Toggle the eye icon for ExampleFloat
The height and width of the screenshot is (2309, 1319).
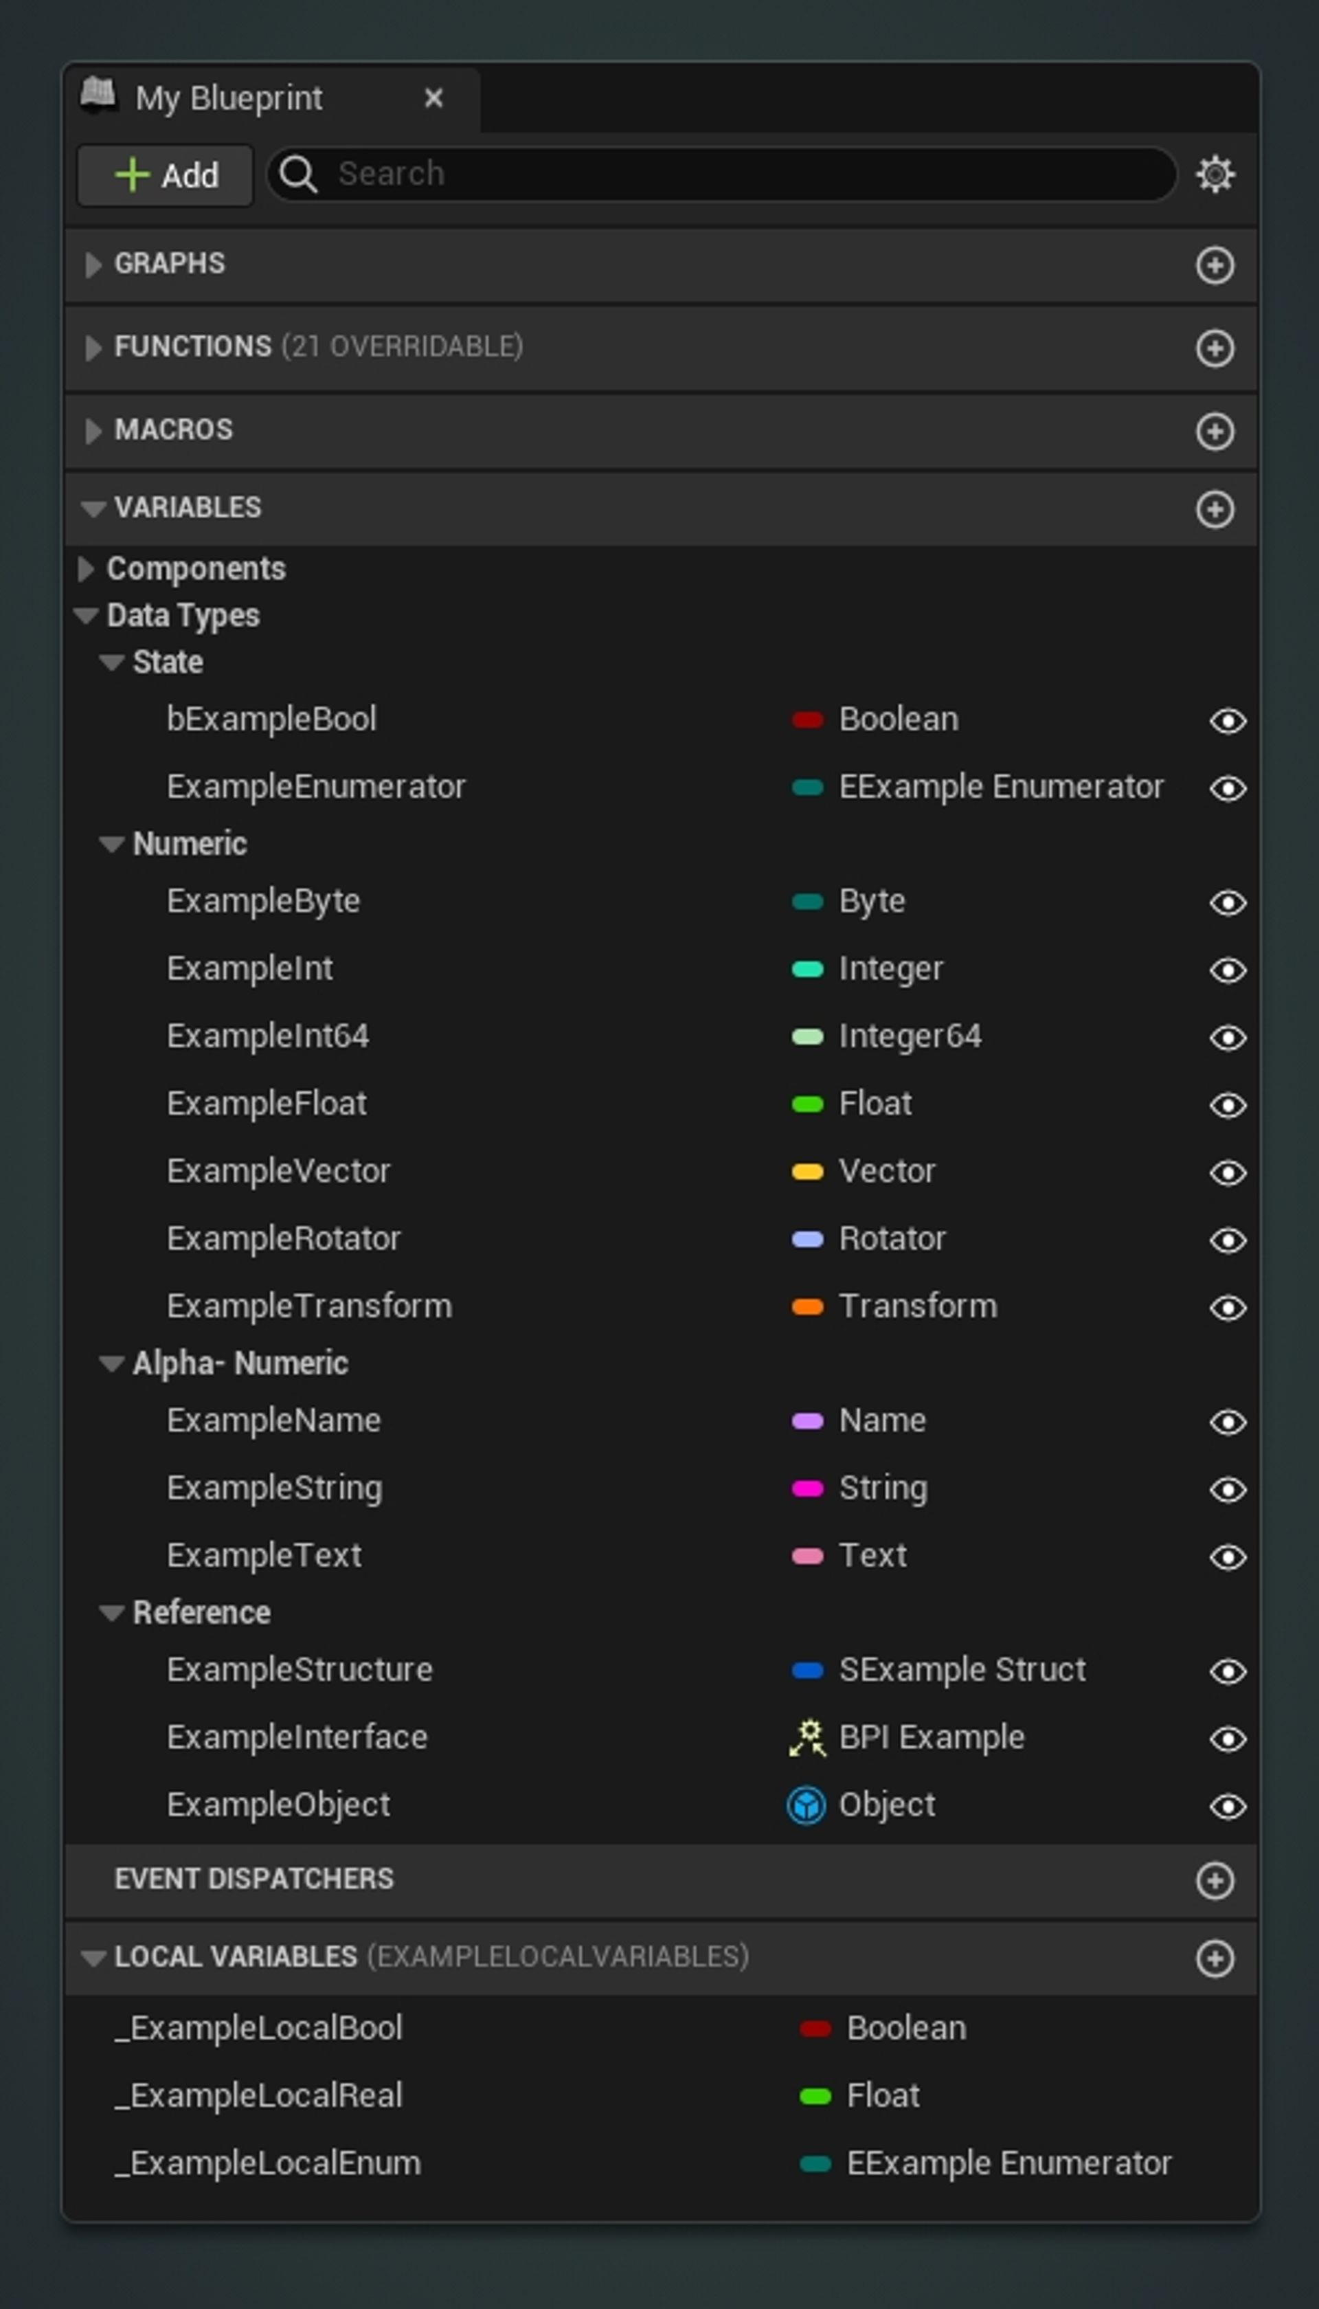pos(1228,1104)
